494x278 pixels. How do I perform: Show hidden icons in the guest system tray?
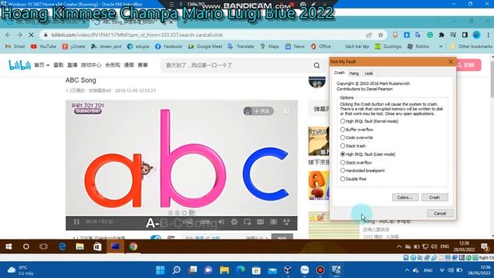click(x=399, y=247)
